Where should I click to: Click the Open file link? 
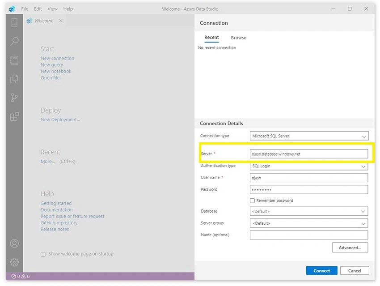click(50, 77)
